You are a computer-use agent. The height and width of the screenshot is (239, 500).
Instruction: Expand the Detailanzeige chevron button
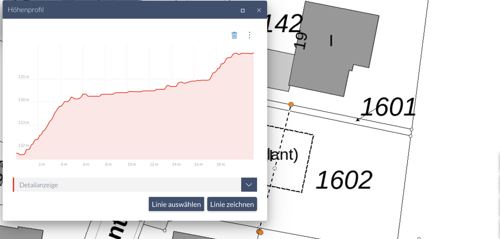pos(249,185)
